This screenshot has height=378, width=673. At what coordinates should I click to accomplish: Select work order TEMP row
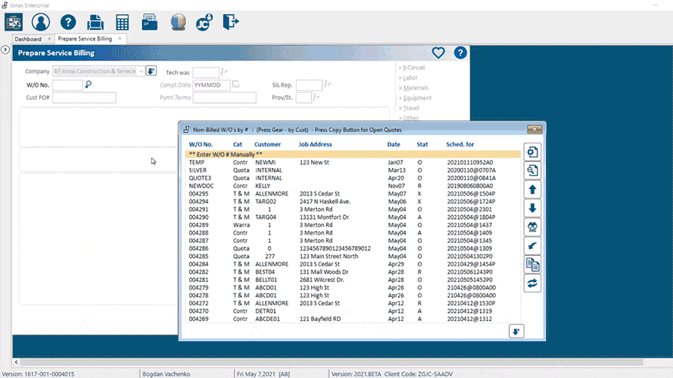pyautogui.click(x=353, y=163)
